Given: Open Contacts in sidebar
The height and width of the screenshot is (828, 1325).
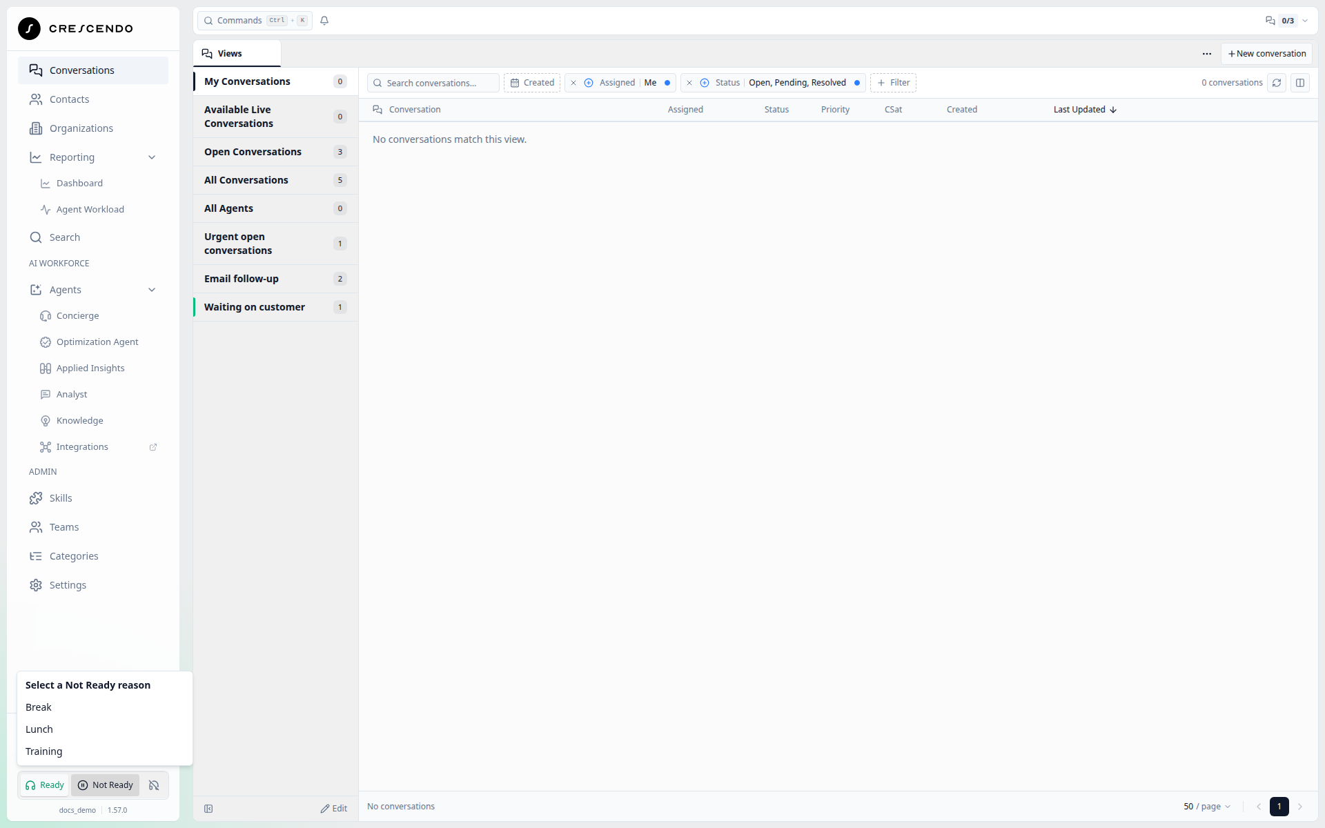Looking at the screenshot, I should 93,99.
